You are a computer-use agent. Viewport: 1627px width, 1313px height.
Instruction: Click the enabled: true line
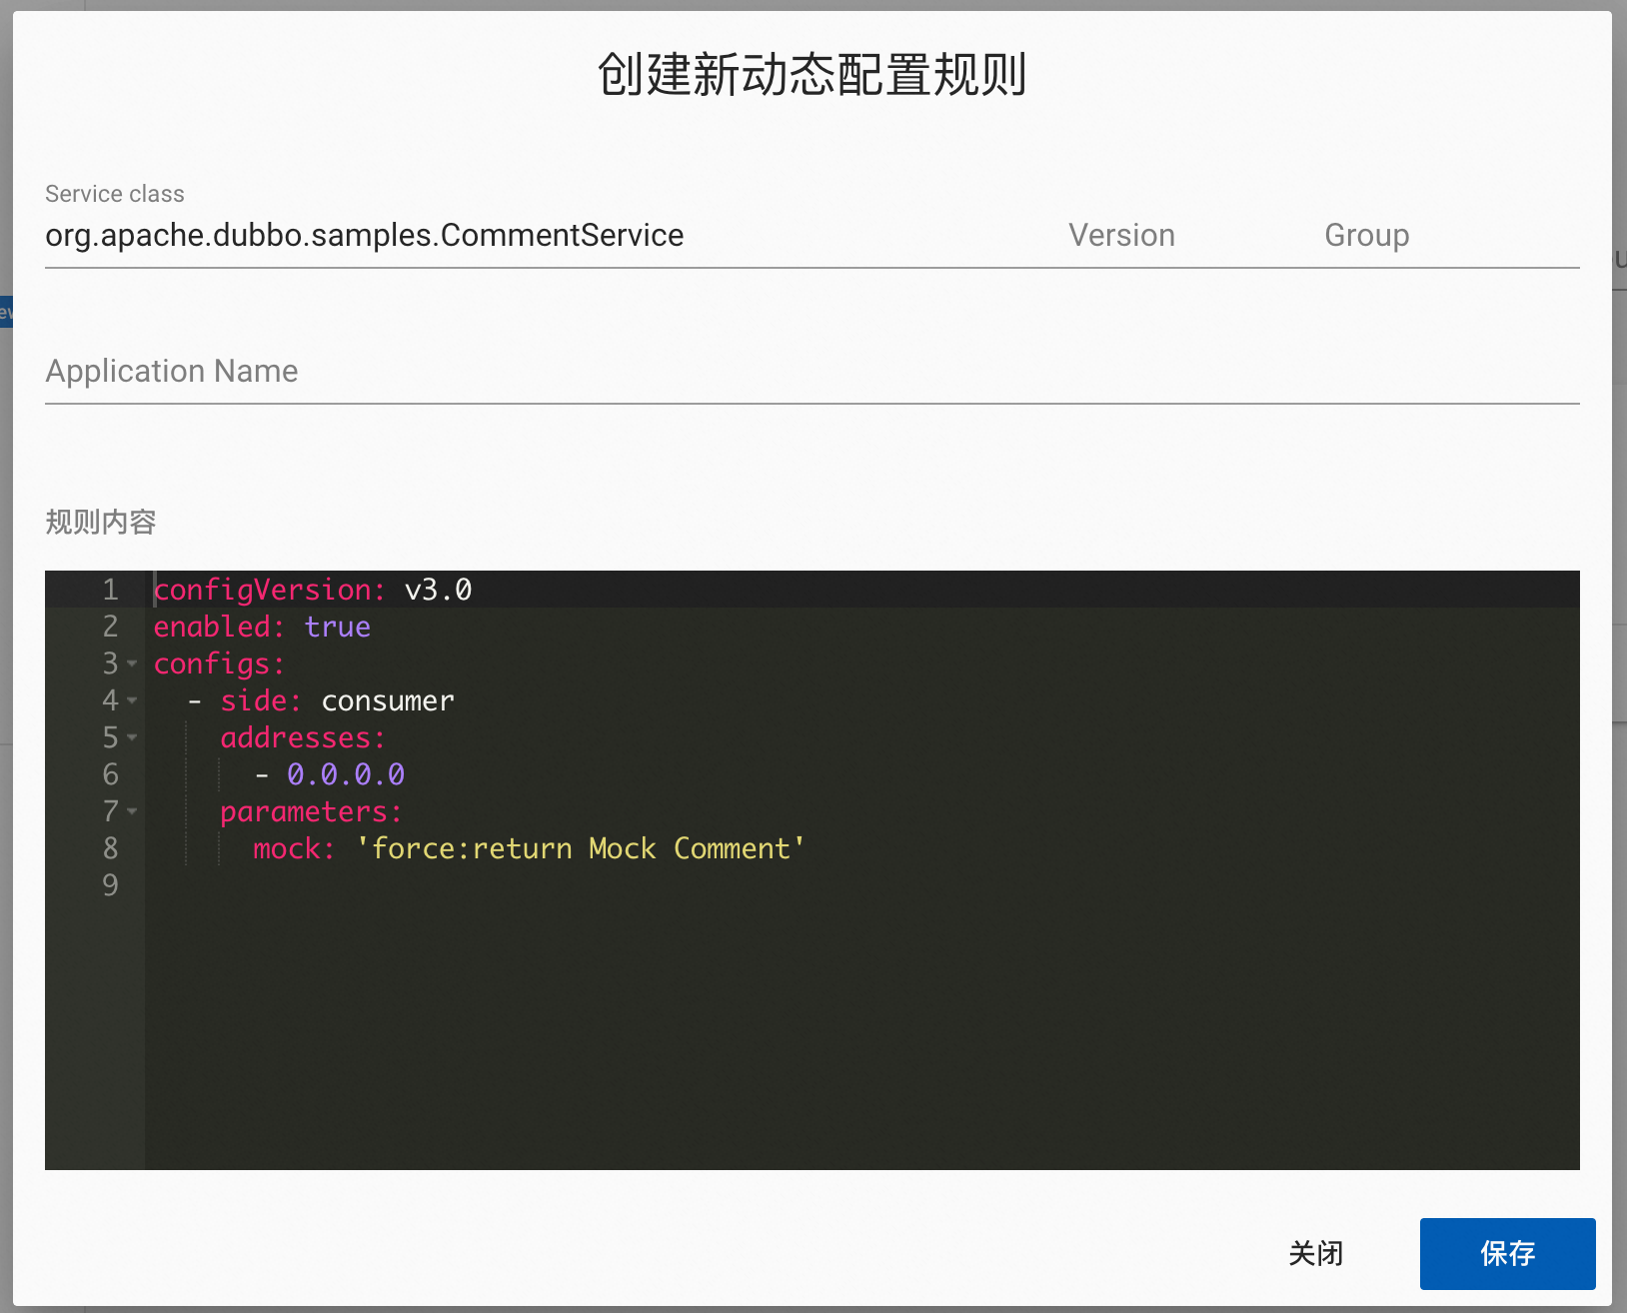260,627
